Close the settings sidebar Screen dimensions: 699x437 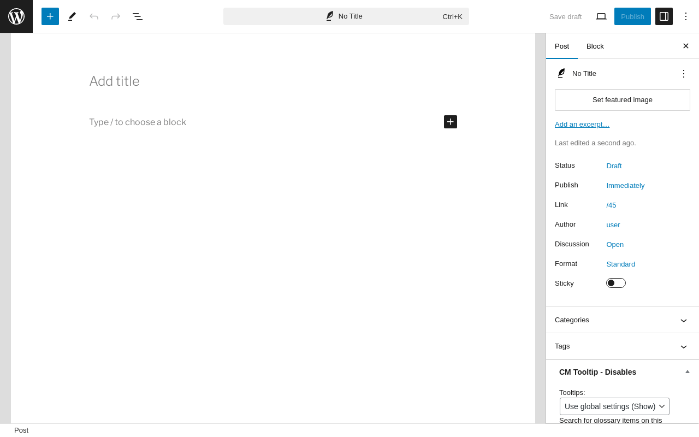686,46
